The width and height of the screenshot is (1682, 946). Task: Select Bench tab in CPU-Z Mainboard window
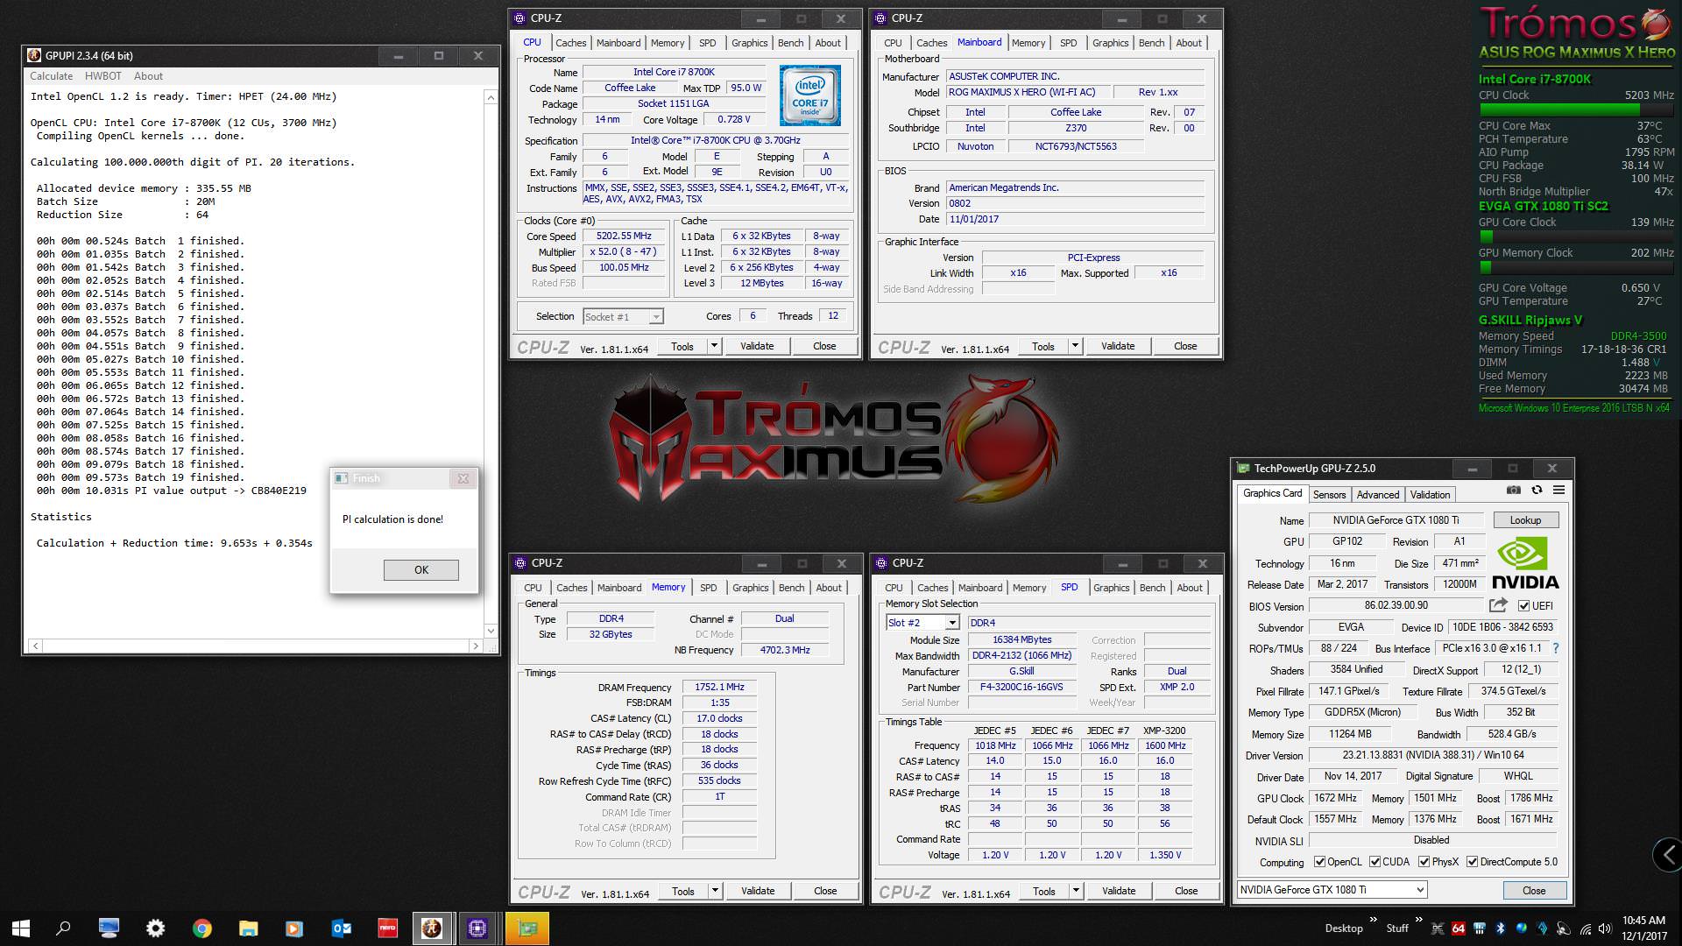coord(1151,43)
